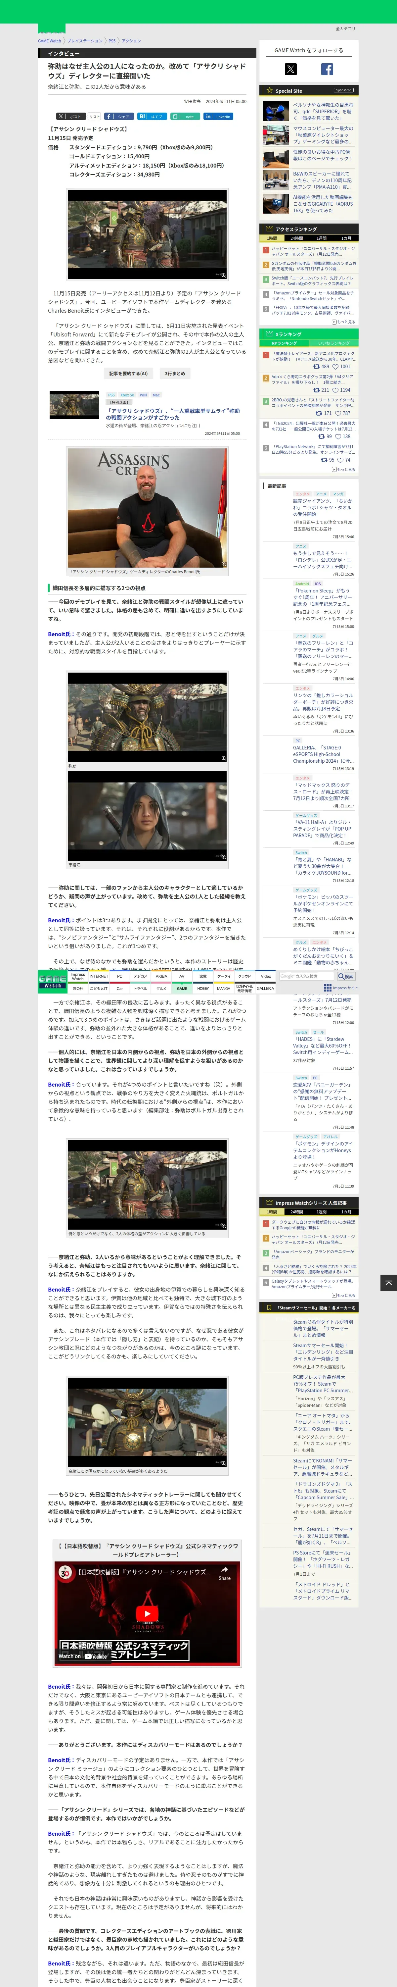Open the Charles Benoit interview photo
The width and height of the screenshot is (397, 1987).
[147, 508]
